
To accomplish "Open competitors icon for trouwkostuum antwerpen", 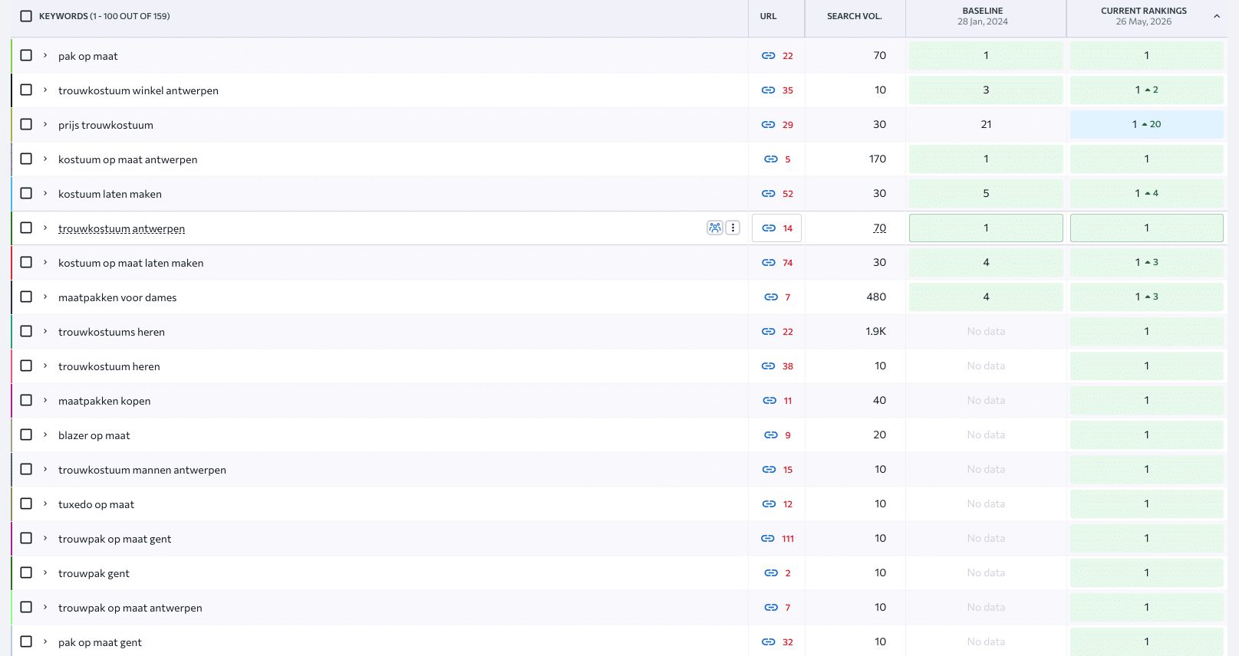I will pos(715,228).
